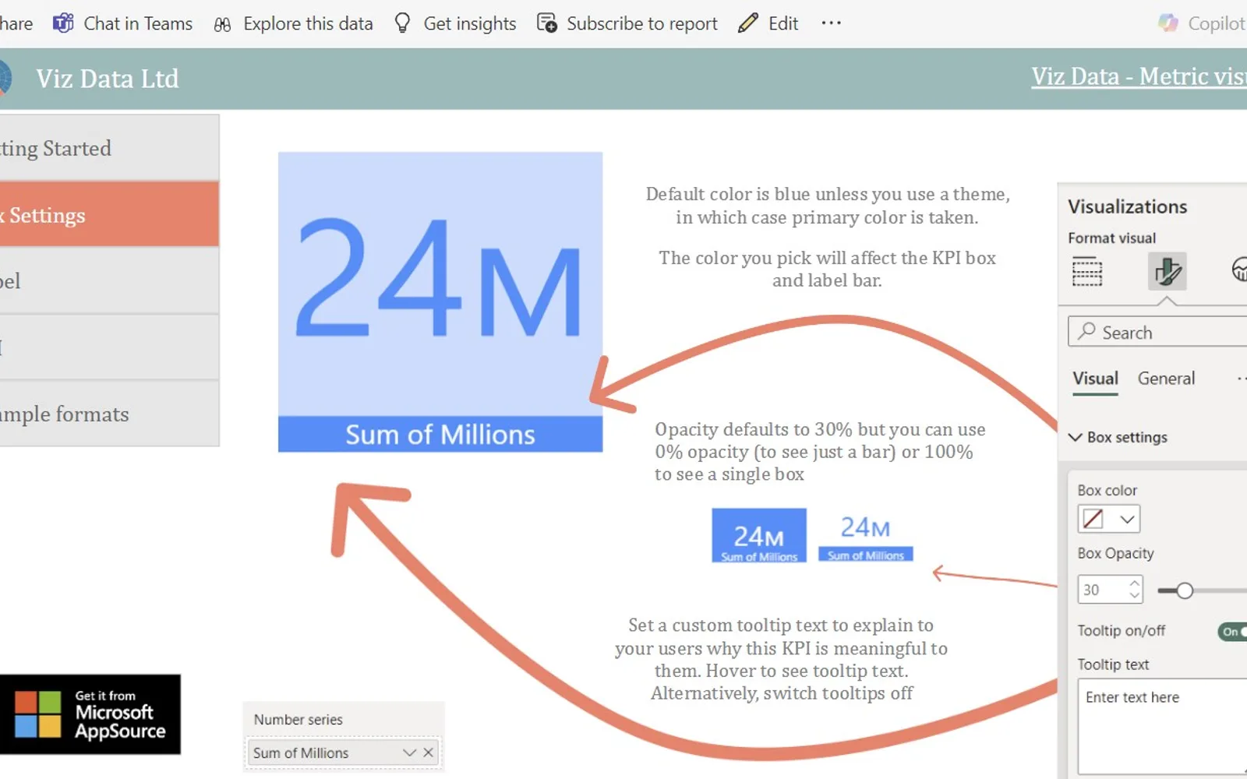Click Get insights lightbulb button

(x=455, y=23)
